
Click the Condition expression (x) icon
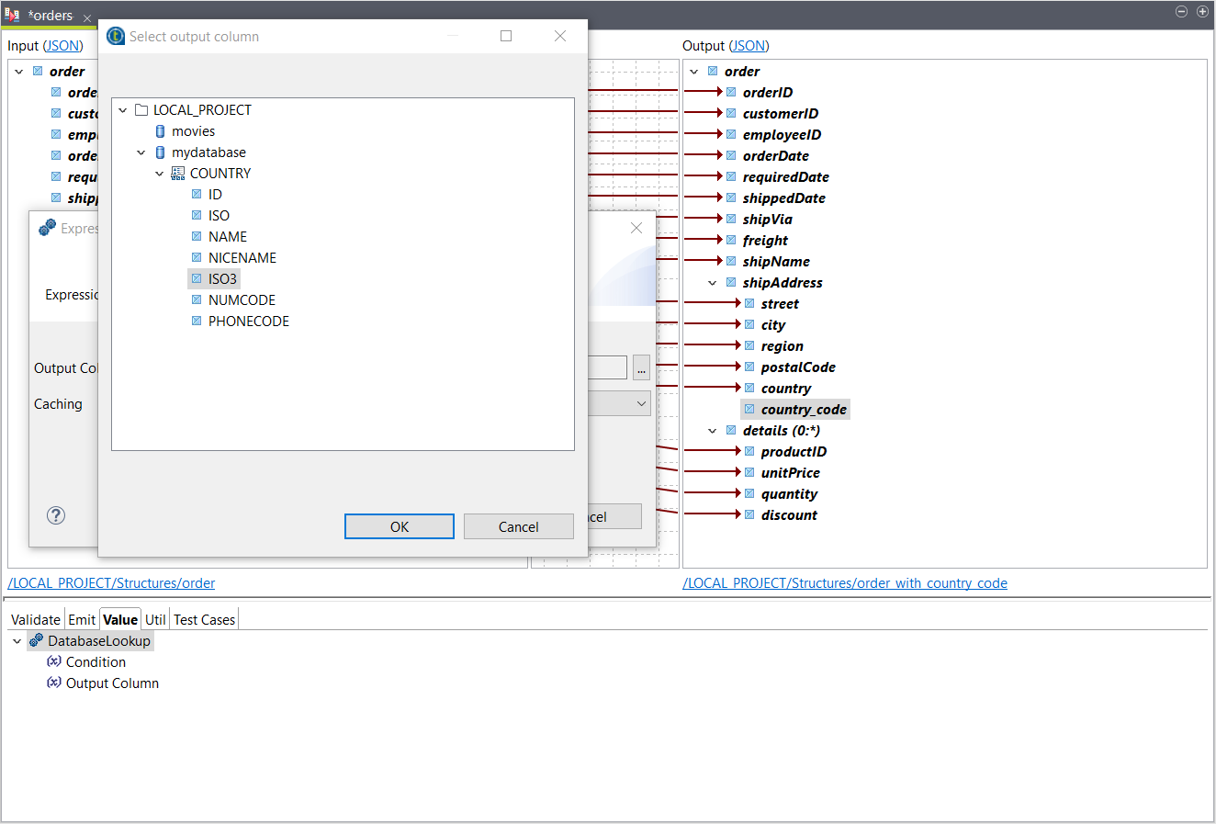click(x=54, y=661)
